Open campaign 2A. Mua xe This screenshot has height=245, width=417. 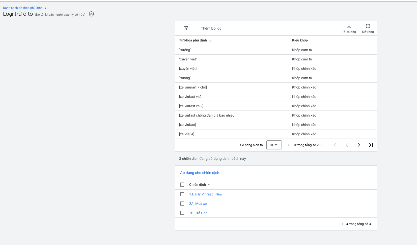point(199,204)
